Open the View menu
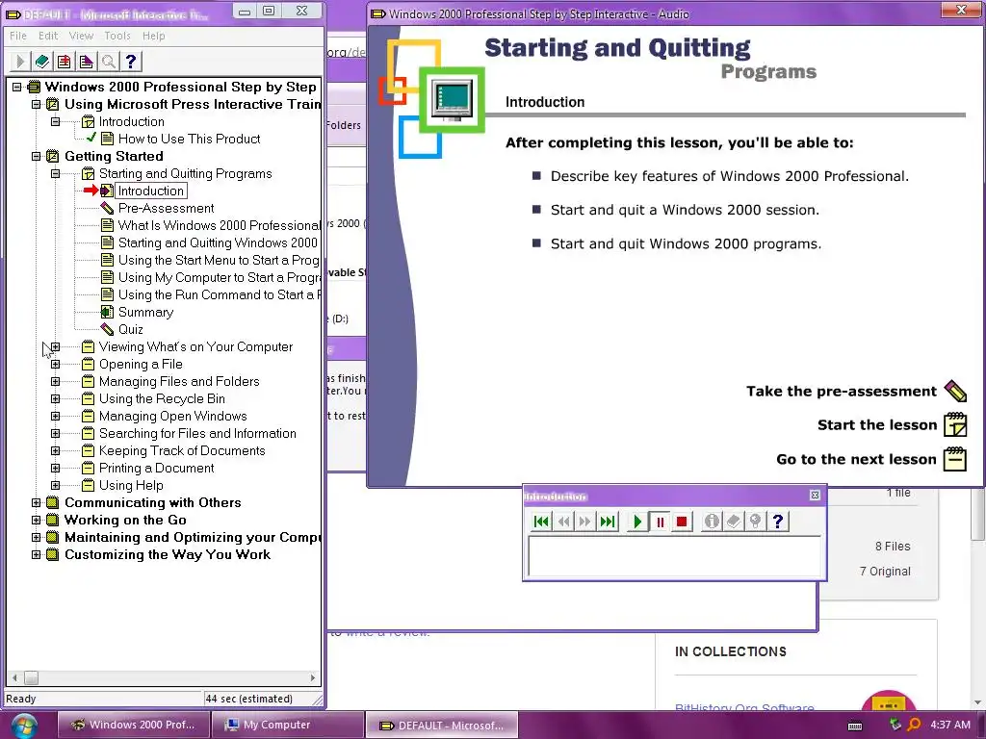This screenshot has width=986, height=739. [81, 36]
